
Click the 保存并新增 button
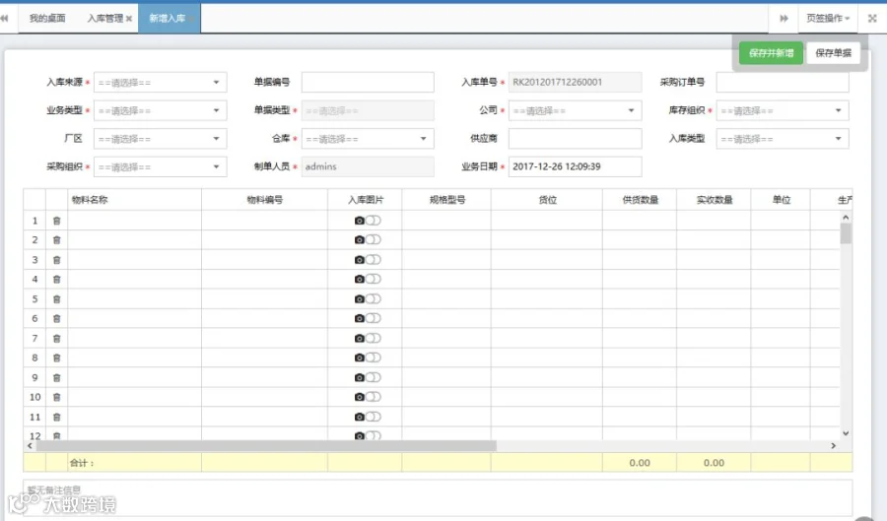771,53
